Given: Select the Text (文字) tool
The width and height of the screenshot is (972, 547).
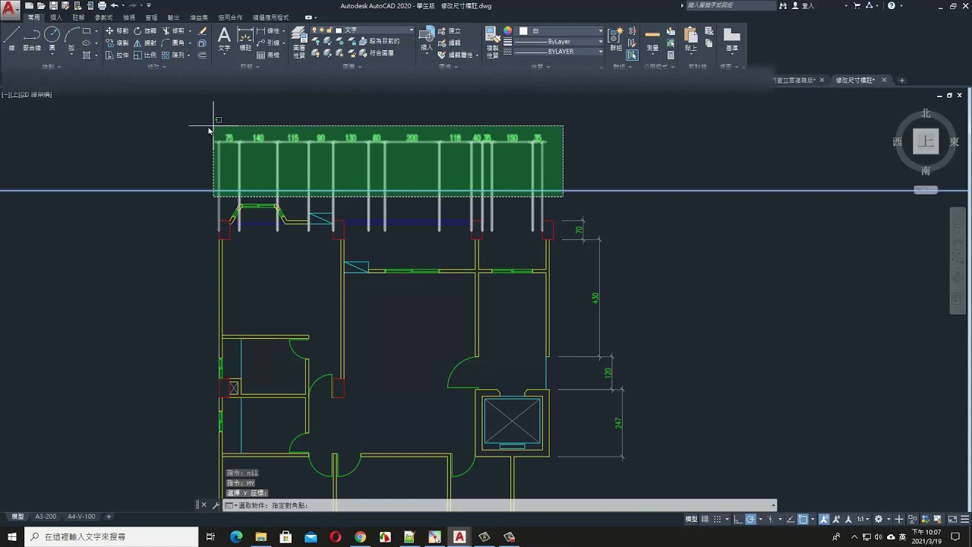Looking at the screenshot, I should 224,40.
